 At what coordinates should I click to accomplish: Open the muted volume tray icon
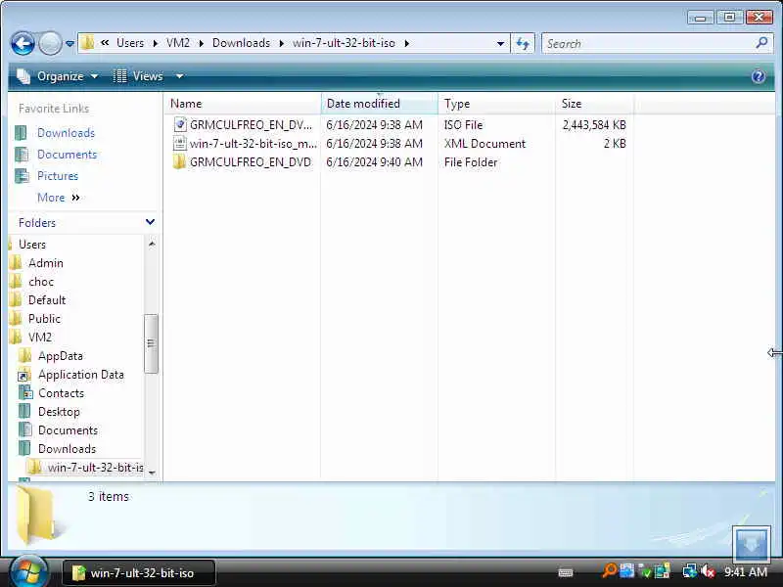(708, 571)
